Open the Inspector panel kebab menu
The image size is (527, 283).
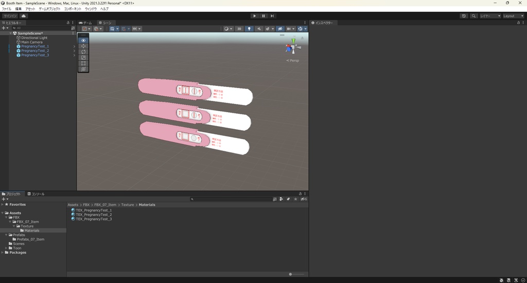(523, 23)
